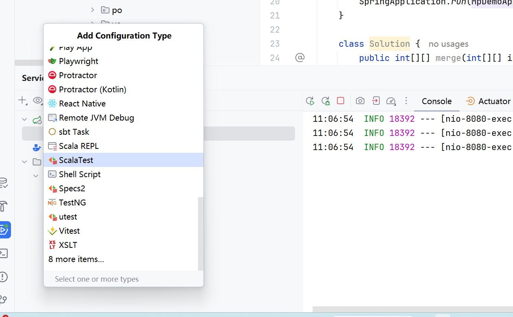
Task: Click the 'no usages' inlay hint
Action: (448, 44)
